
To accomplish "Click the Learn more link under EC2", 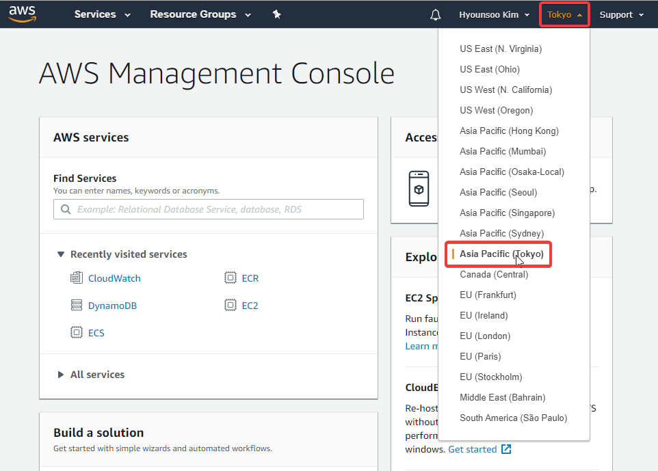I will 421,346.
